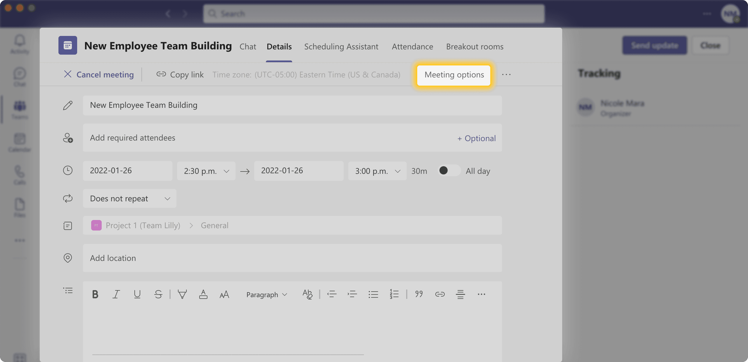Open the Scheduling Assistant tab
This screenshot has width=748, height=362.
click(x=341, y=47)
